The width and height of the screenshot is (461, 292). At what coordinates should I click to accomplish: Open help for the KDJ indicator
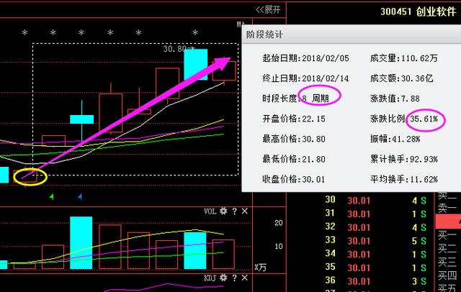234,278
